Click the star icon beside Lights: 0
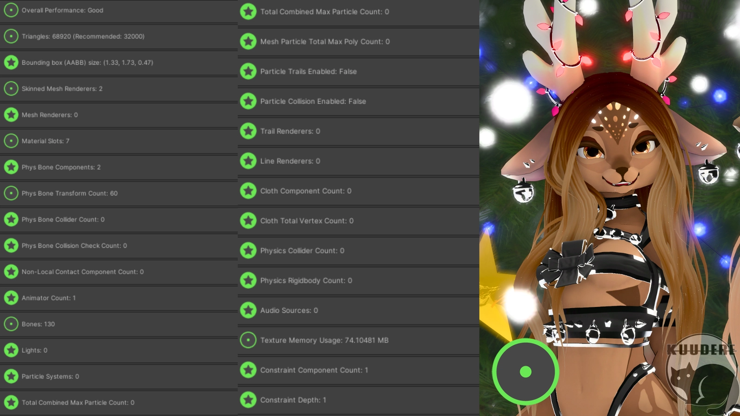The height and width of the screenshot is (416, 740). (x=11, y=350)
